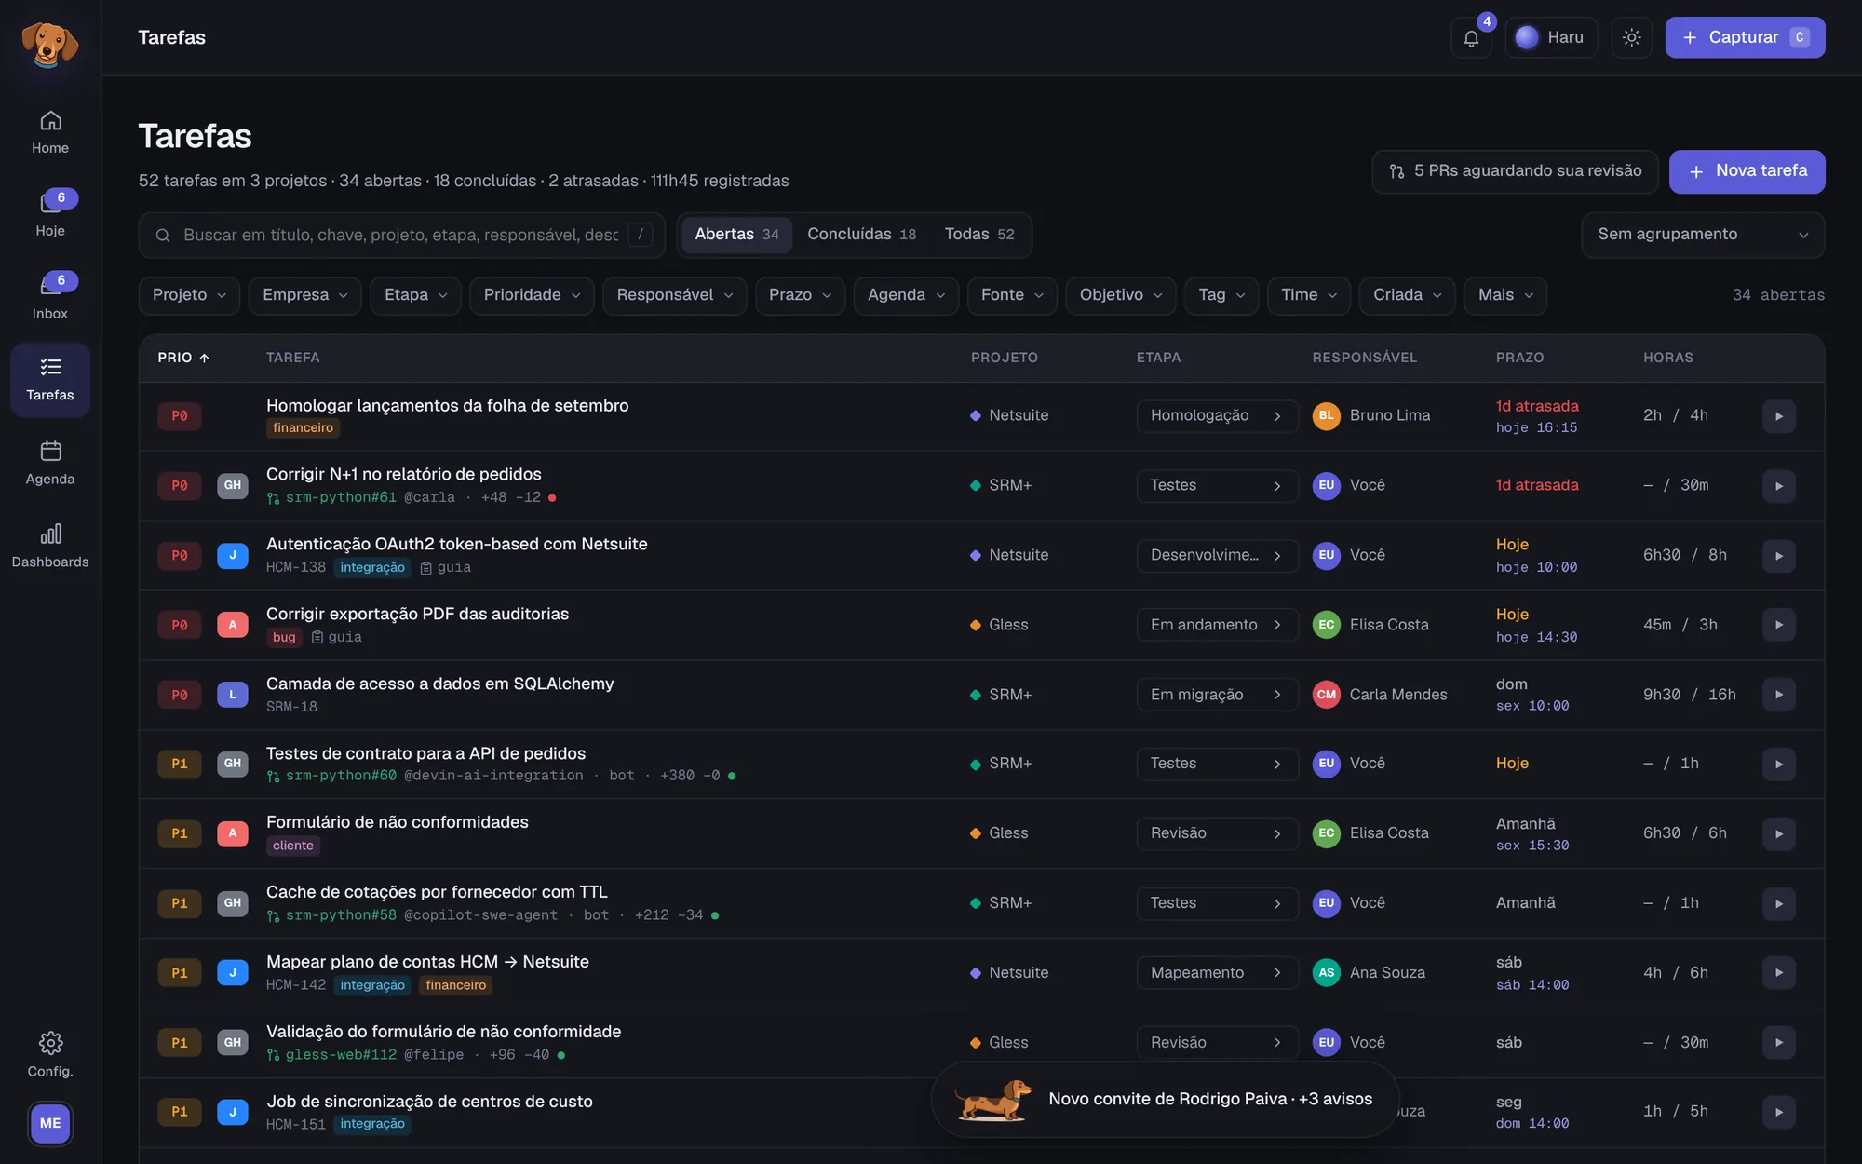Open Dashboards in the sidebar

pyautogui.click(x=50, y=546)
